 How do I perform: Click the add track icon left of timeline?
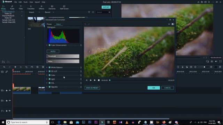2,72
